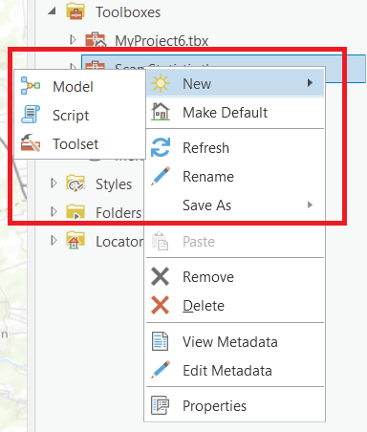The image size is (367, 432).
Task: Open View Metadata
Action: click(x=235, y=341)
